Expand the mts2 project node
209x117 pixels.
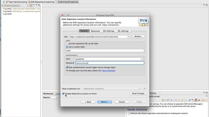click(3, 9)
